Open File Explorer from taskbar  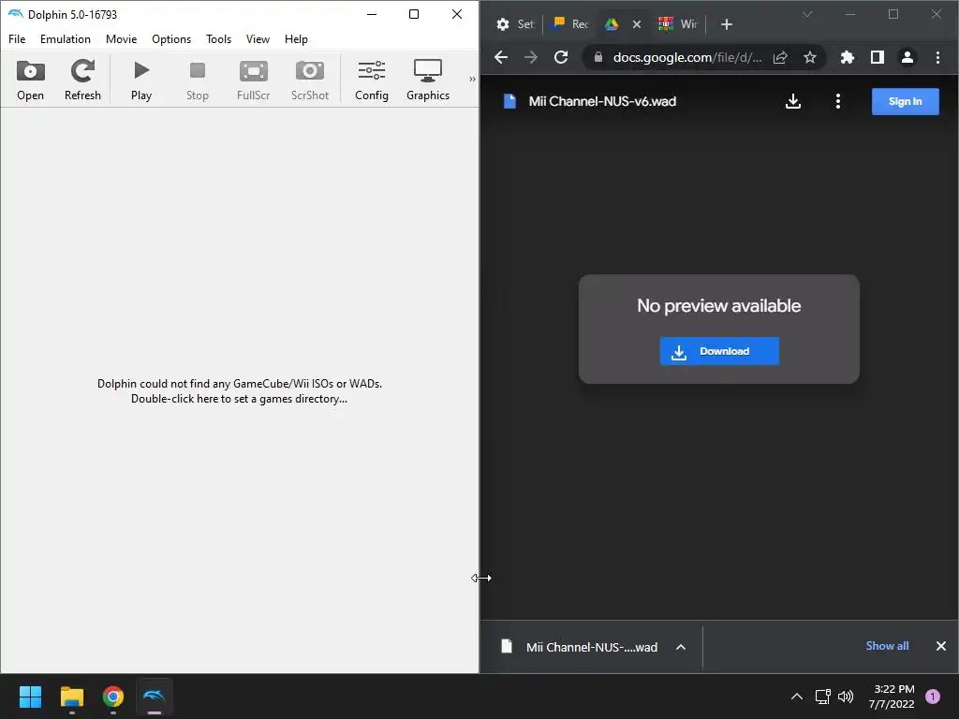71,697
